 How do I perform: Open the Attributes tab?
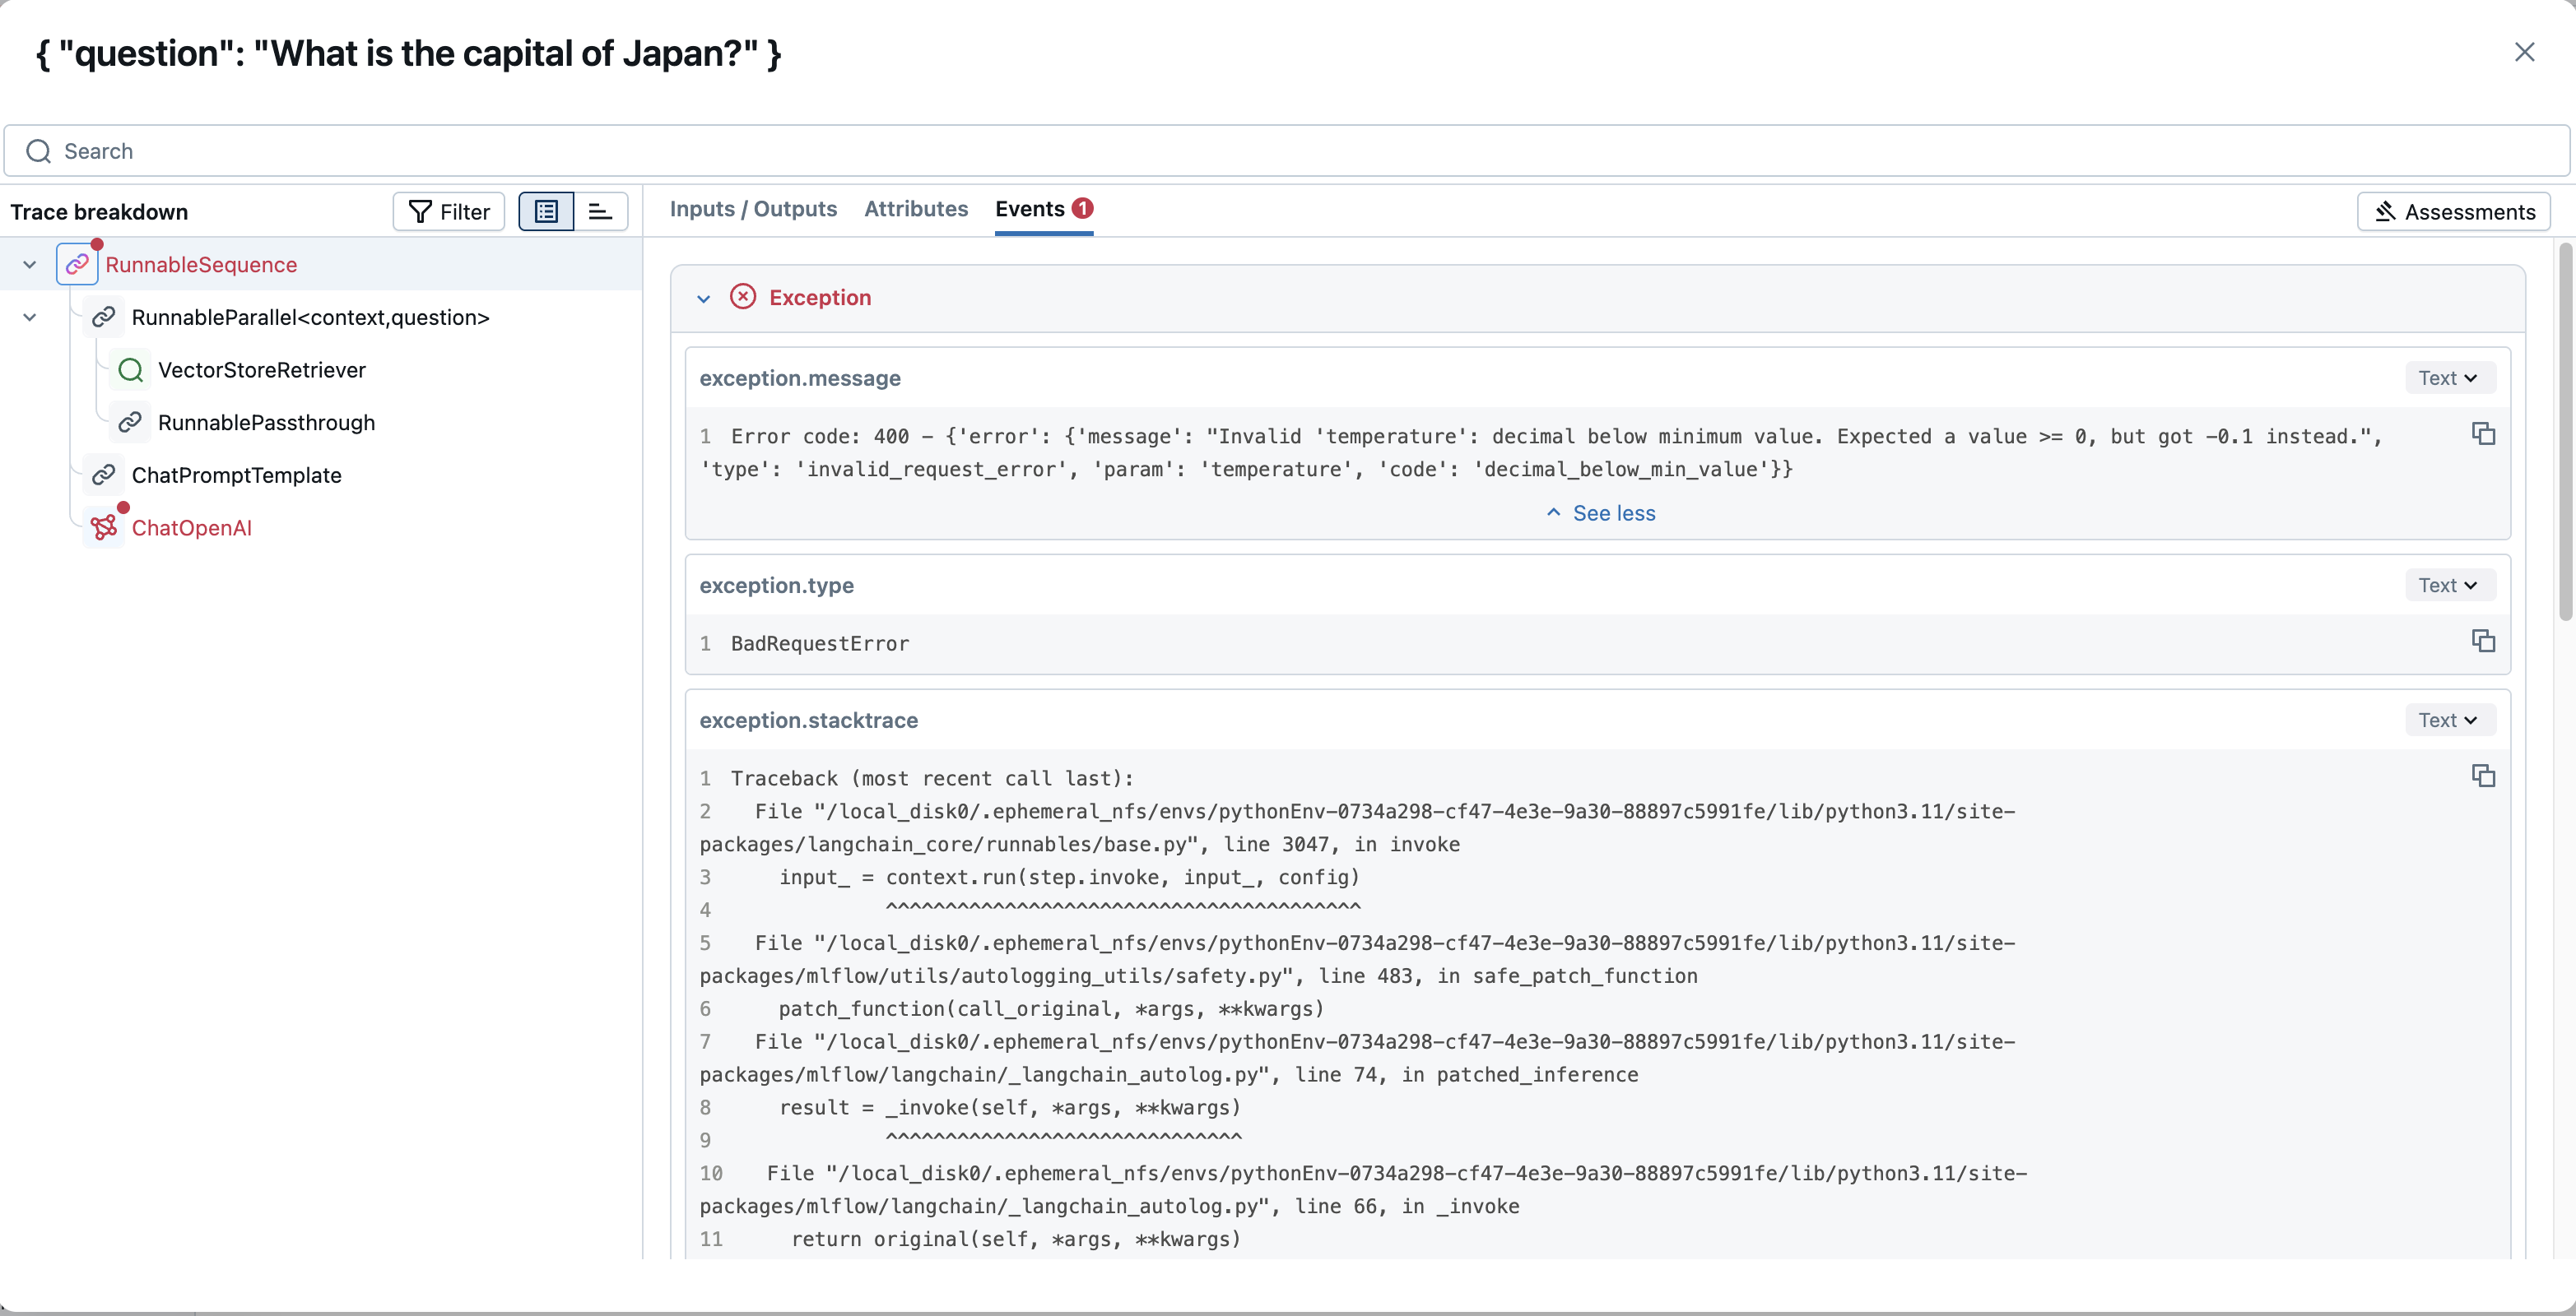(x=915, y=209)
